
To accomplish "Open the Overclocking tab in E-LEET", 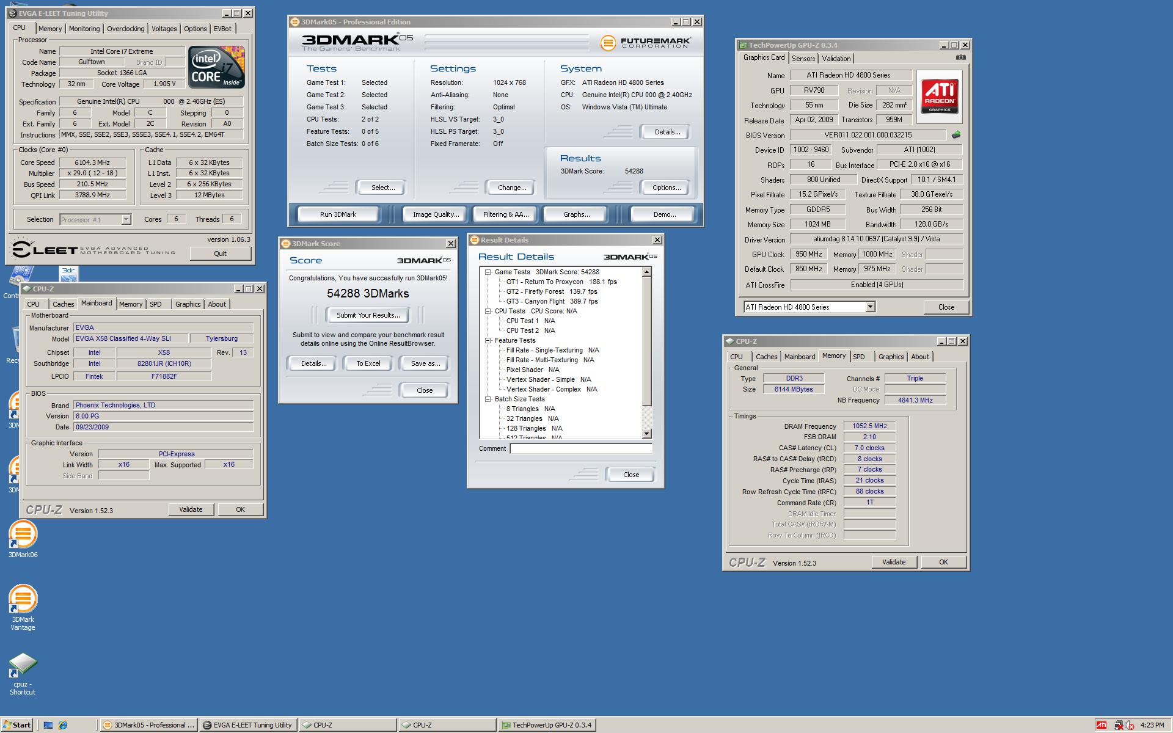I will point(126,29).
